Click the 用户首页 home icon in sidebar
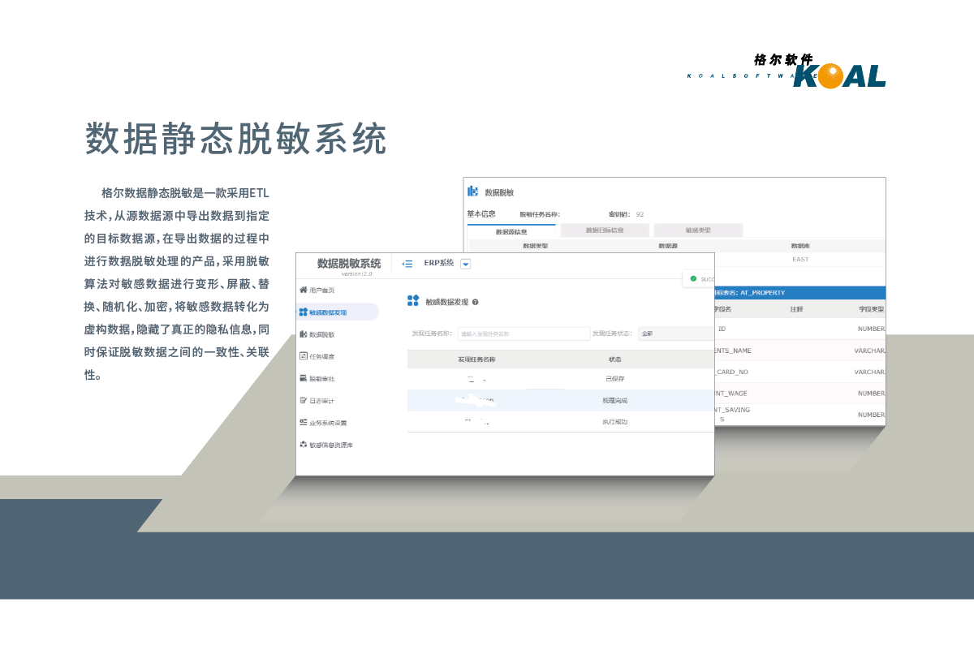The width and height of the screenshot is (974, 650). [303, 290]
